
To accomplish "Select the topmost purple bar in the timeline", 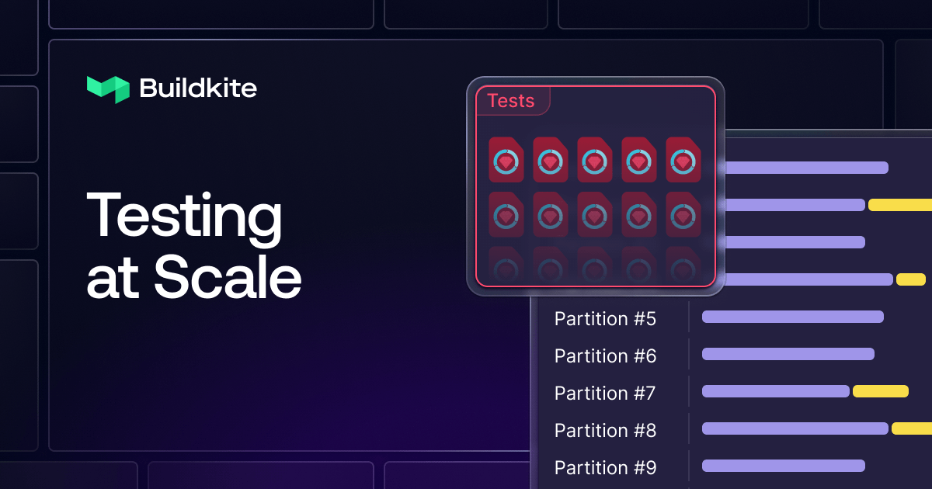I will click(x=808, y=167).
